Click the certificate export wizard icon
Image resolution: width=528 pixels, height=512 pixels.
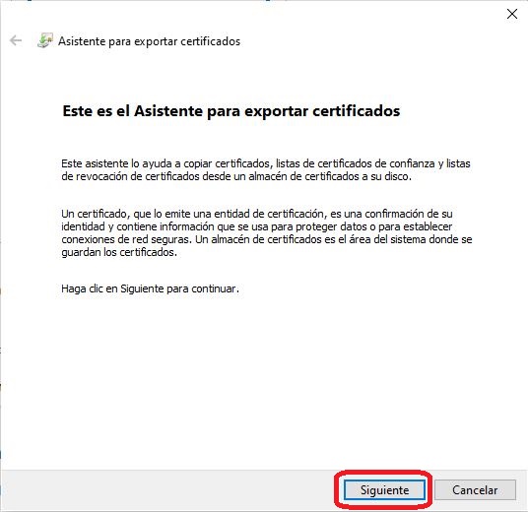pyautogui.click(x=45, y=40)
